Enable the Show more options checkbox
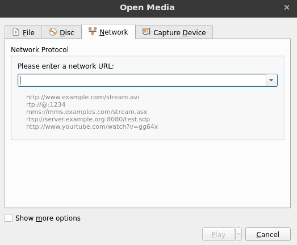The height and width of the screenshot is (245, 297). [x=9, y=218]
